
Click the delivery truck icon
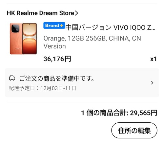[12, 78]
